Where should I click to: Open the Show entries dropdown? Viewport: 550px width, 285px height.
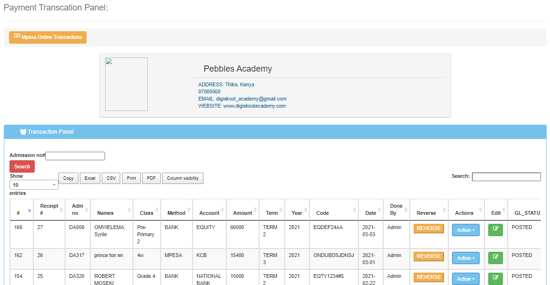[x=34, y=185]
